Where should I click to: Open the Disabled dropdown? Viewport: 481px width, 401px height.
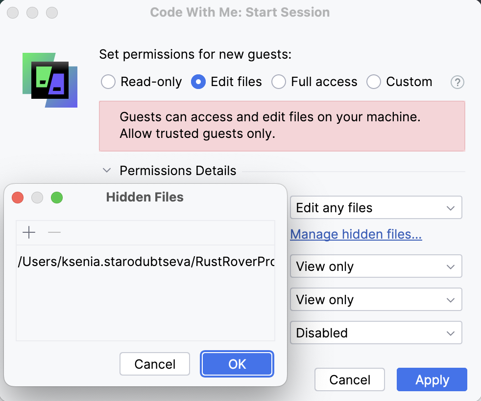[x=376, y=333]
